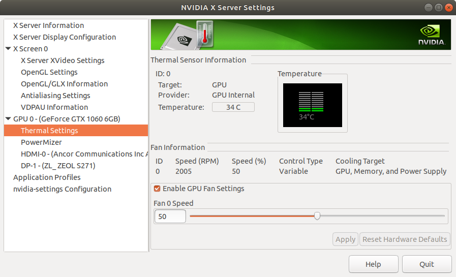Open Antialiasing Settings page
The height and width of the screenshot is (277, 456).
click(55, 96)
